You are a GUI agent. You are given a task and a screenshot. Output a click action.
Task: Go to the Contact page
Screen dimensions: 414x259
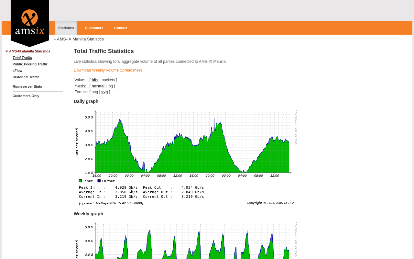tap(121, 28)
